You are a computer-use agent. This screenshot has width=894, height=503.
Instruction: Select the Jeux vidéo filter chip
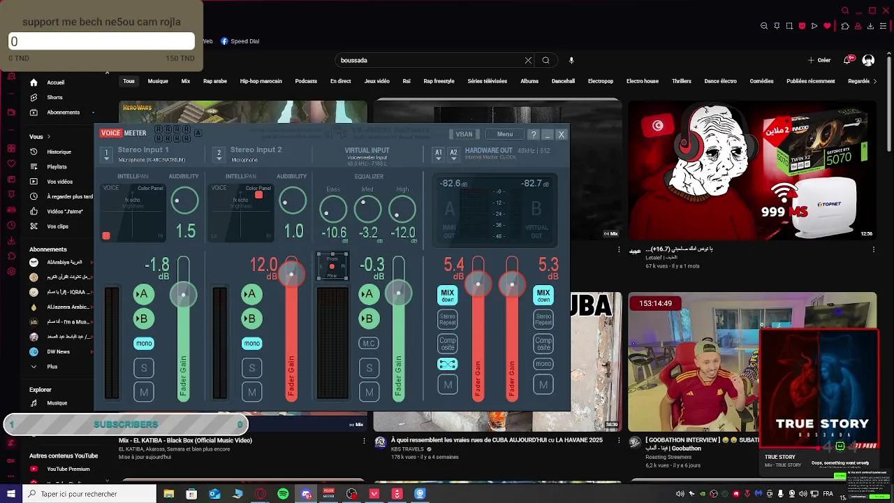(x=377, y=81)
